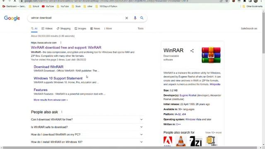The height and width of the screenshot is (149, 265).
Task: Open the WinRAR logo image
Action: pyautogui.click(x=211, y=55)
